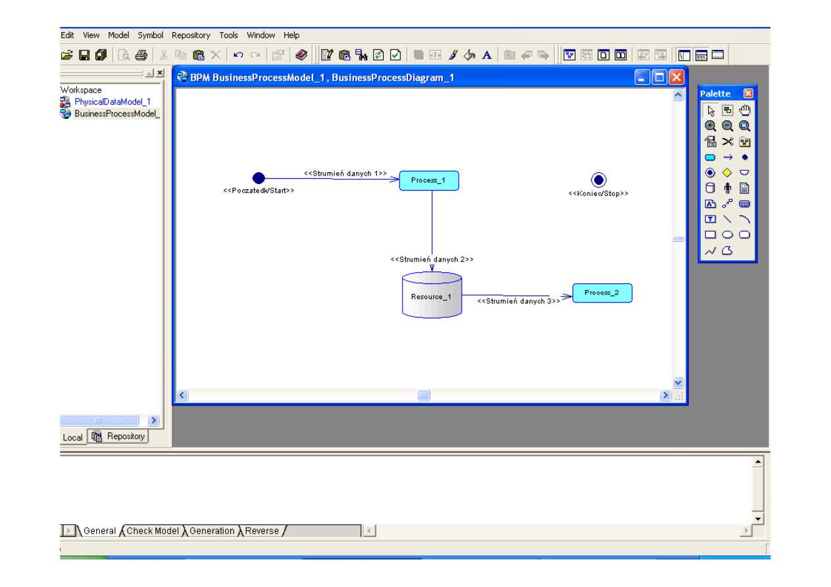Switch to the Check Model output tab
Screen dimensions: 831x587
coord(153,531)
